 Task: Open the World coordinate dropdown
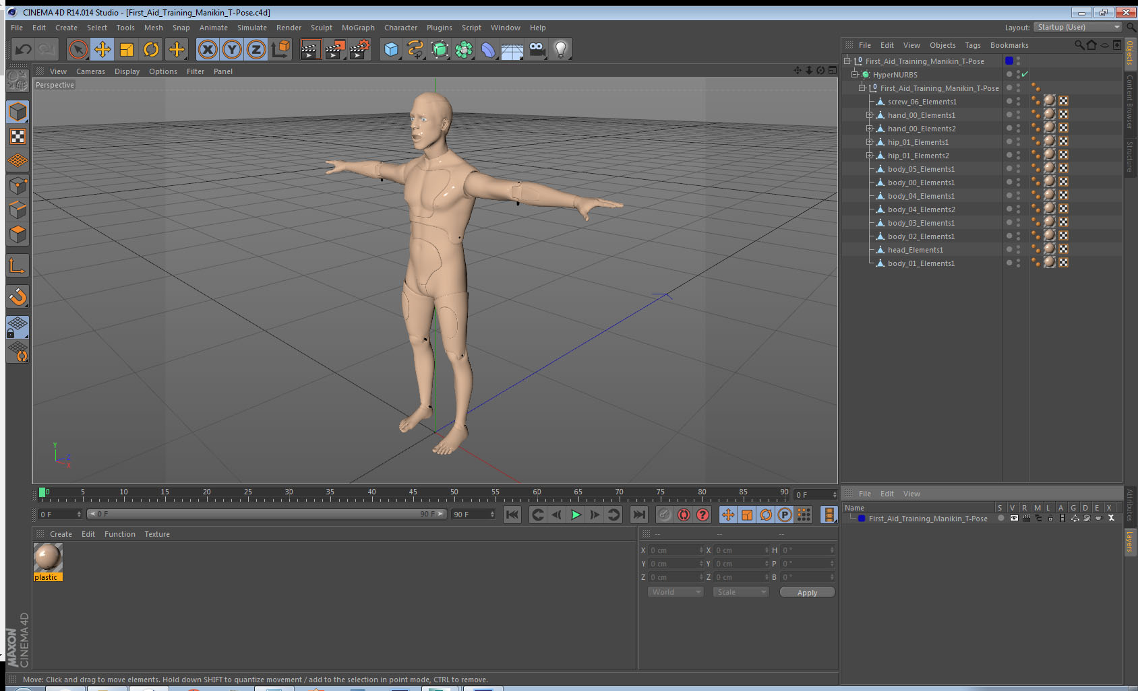676,592
